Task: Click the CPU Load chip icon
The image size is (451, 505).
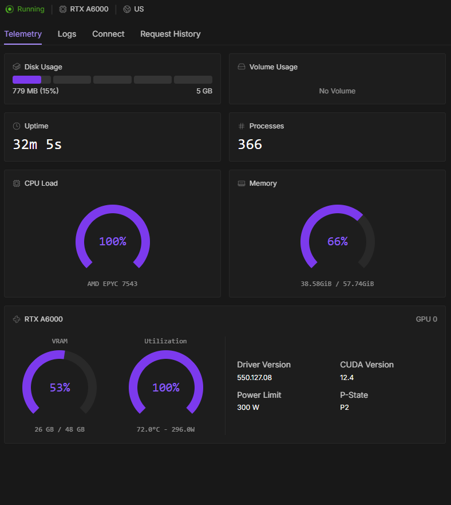Action: coord(17,183)
